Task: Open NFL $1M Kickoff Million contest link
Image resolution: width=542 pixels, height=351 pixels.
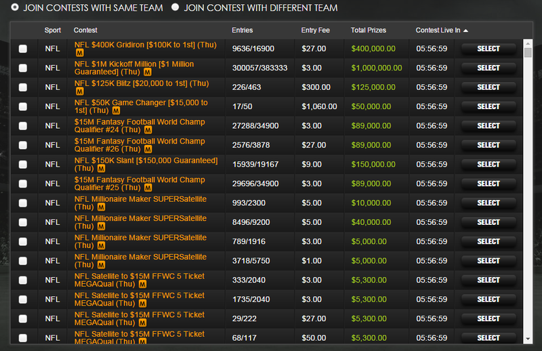Action: pyautogui.click(x=134, y=68)
